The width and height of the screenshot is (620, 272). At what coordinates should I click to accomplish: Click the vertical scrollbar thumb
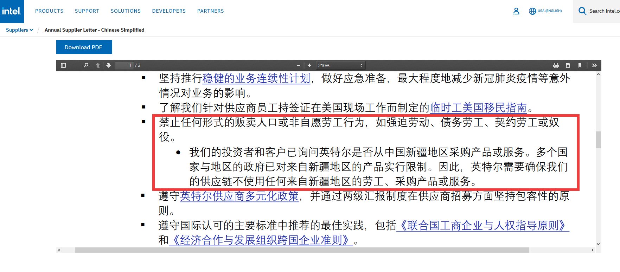[x=598, y=140]
